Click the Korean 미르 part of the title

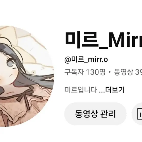[x=82, y=39]
